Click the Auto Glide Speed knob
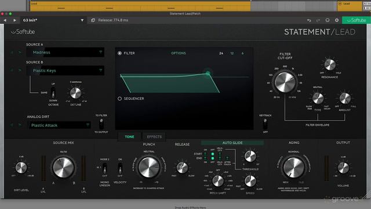 [250, 181]
